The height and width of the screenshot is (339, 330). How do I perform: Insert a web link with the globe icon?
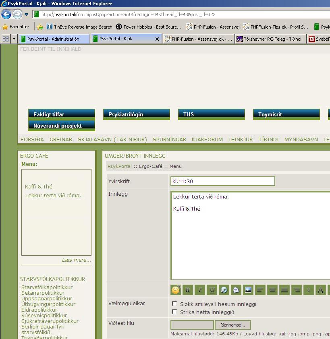click(224, 290)
